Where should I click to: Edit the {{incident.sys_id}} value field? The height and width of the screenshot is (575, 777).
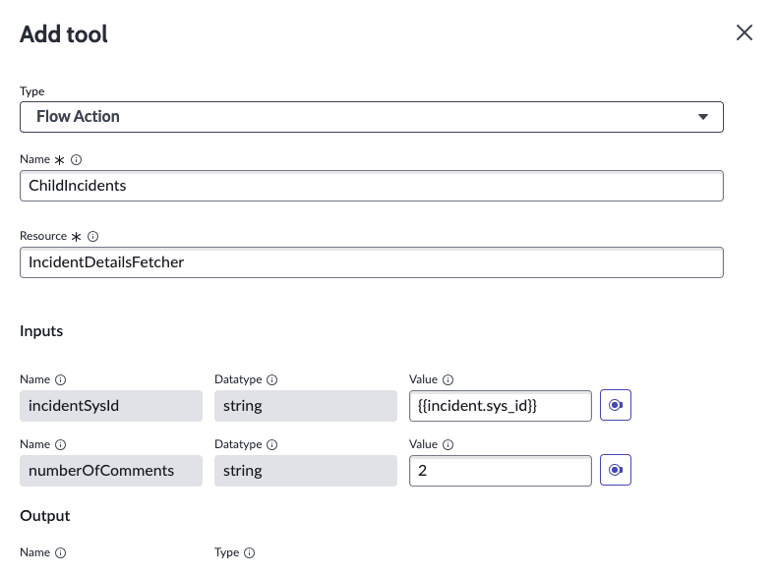click(x=501, y=406)
